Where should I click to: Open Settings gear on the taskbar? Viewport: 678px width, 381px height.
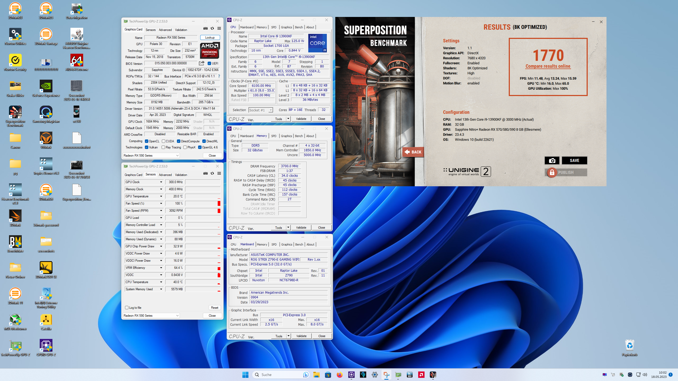pyautogui.click(x=374, y=375)
